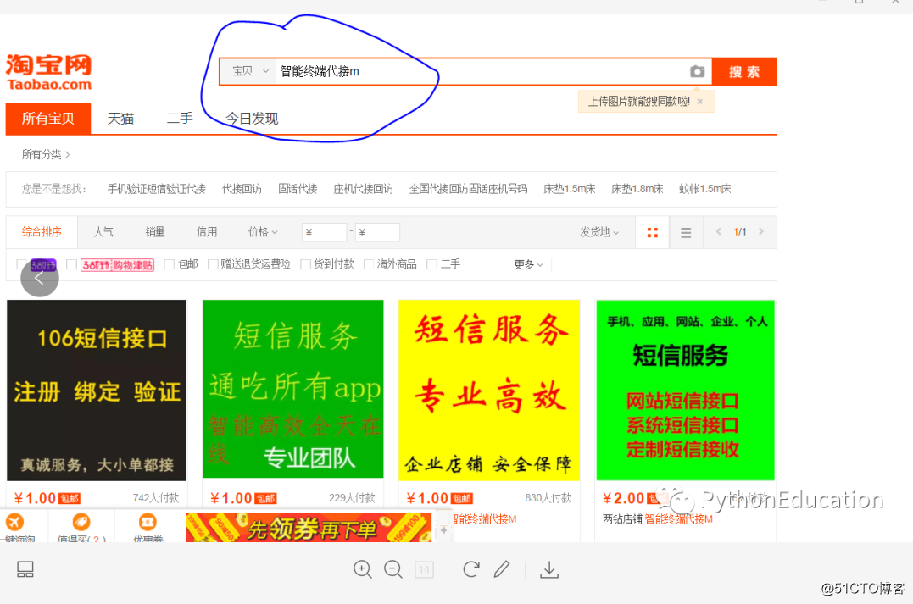Open the 手机验证短信验证代接 suggestion link

(x=156, y=189)
